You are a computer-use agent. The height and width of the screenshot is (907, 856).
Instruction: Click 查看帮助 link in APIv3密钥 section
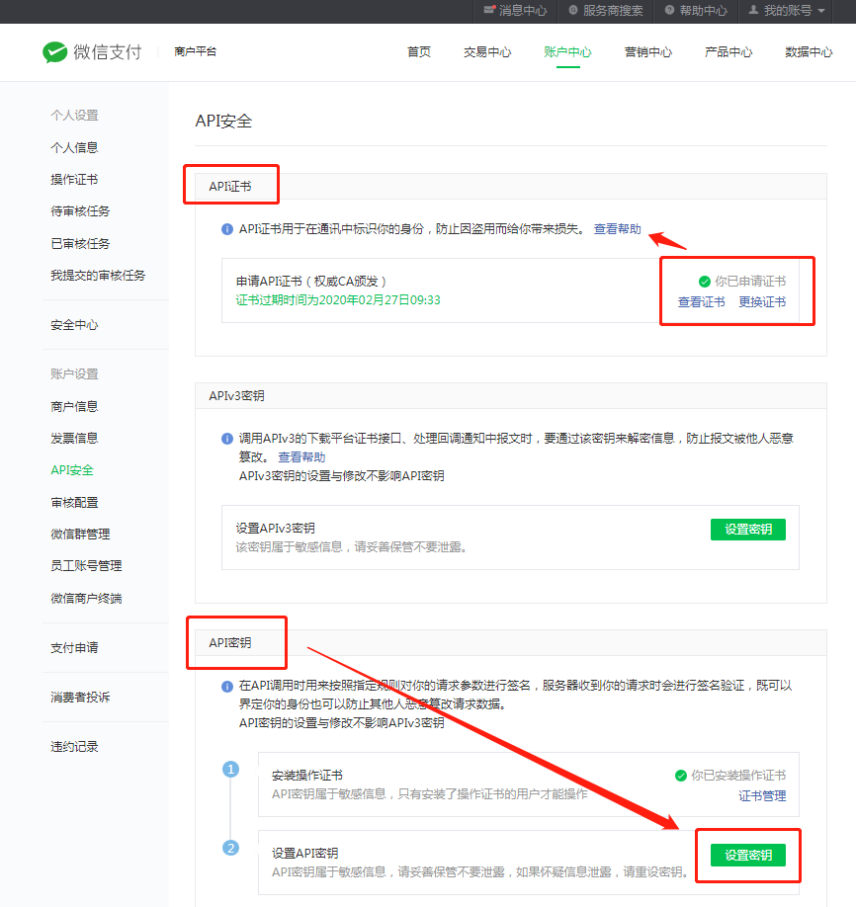click(301, 457)
